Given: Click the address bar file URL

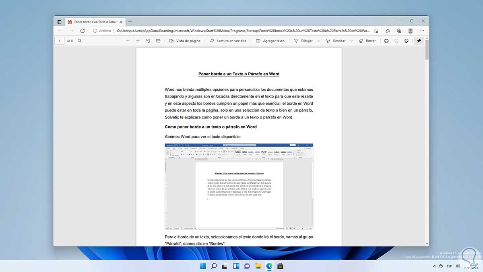Looking at the screenshot, I should point(243,31).
